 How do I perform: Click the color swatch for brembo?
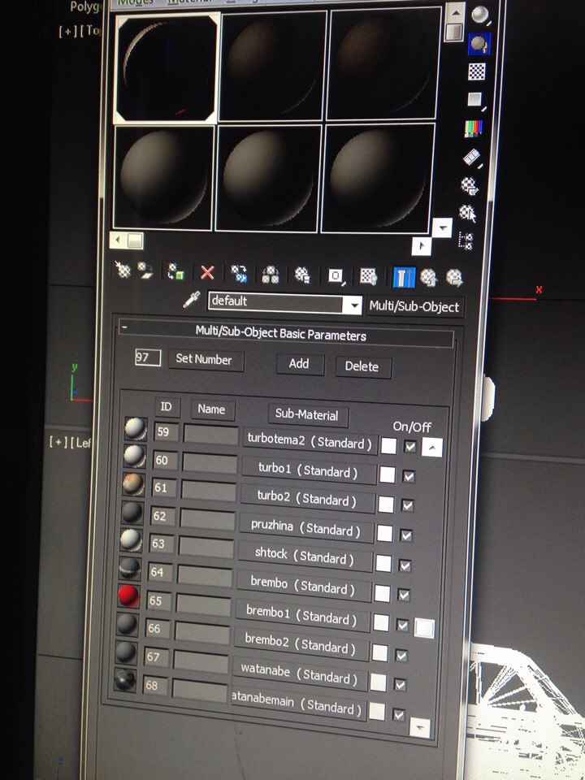click(x=382, y=593)
